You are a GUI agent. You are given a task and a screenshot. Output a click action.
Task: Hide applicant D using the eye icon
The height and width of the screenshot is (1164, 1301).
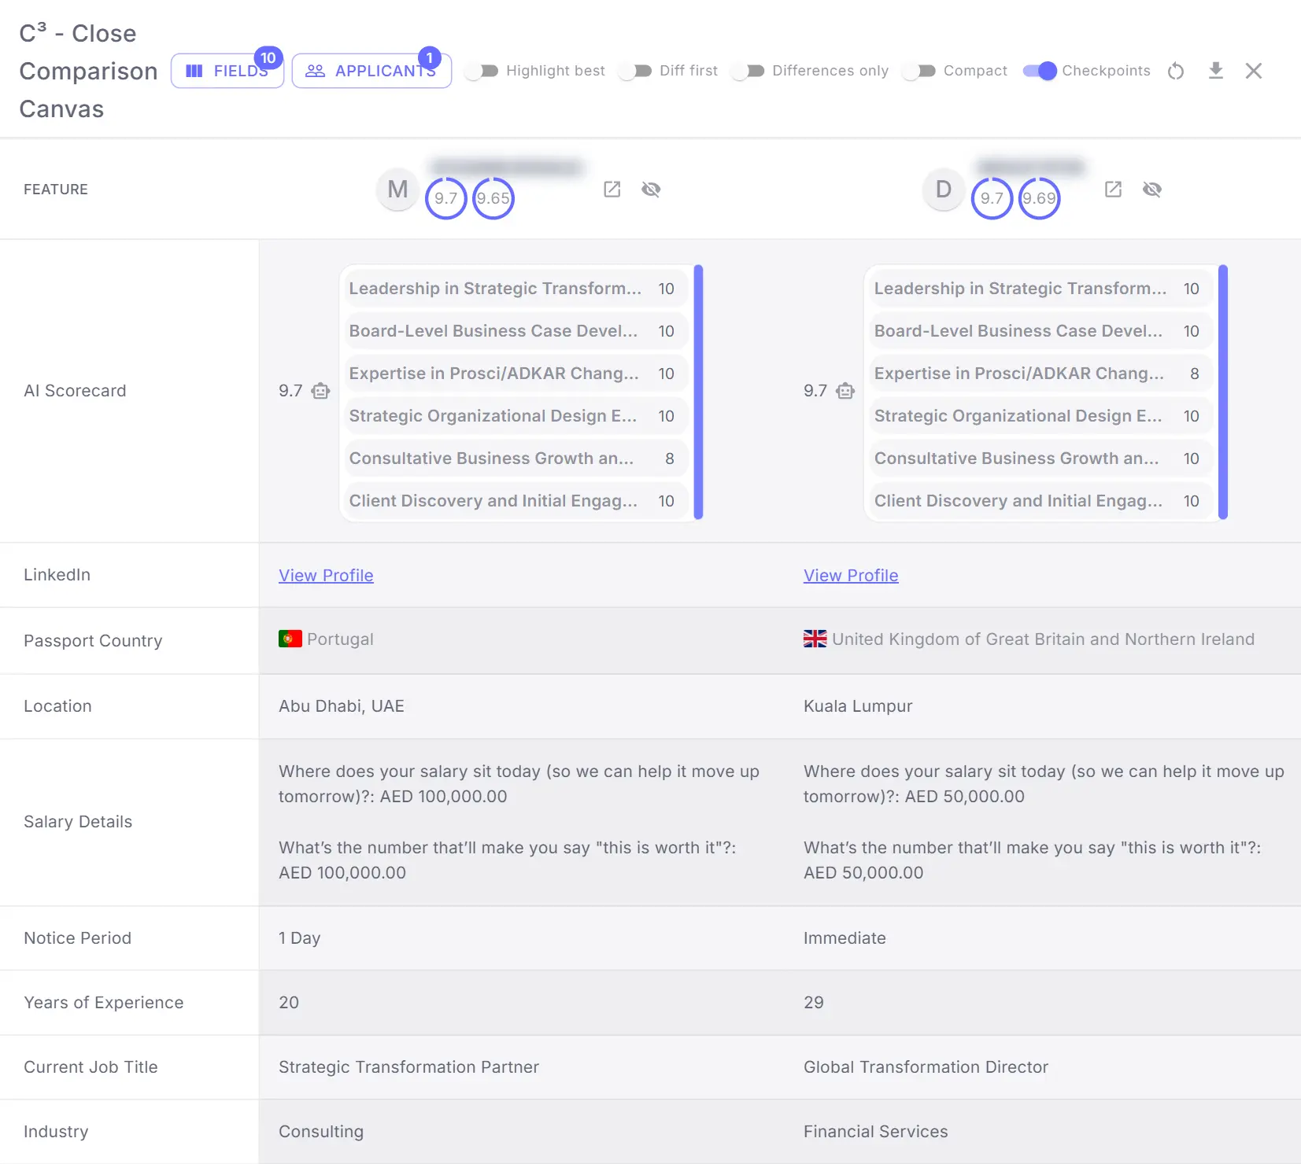pyautogui.click(x=1152, y=189)
